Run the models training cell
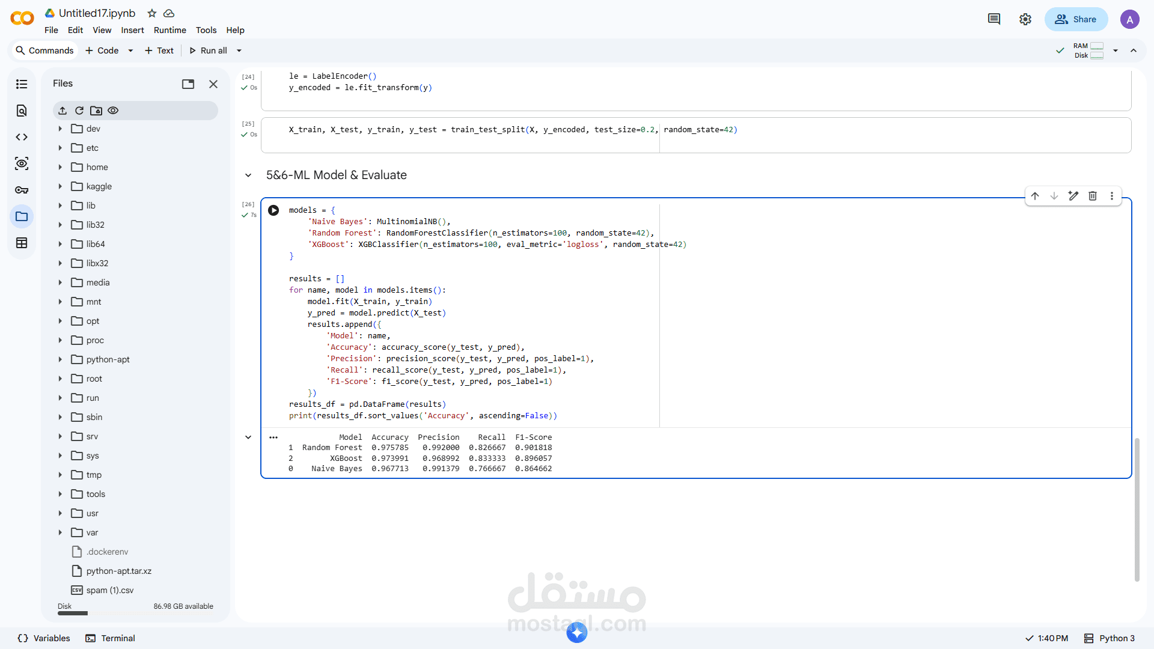 coord(273,210)
